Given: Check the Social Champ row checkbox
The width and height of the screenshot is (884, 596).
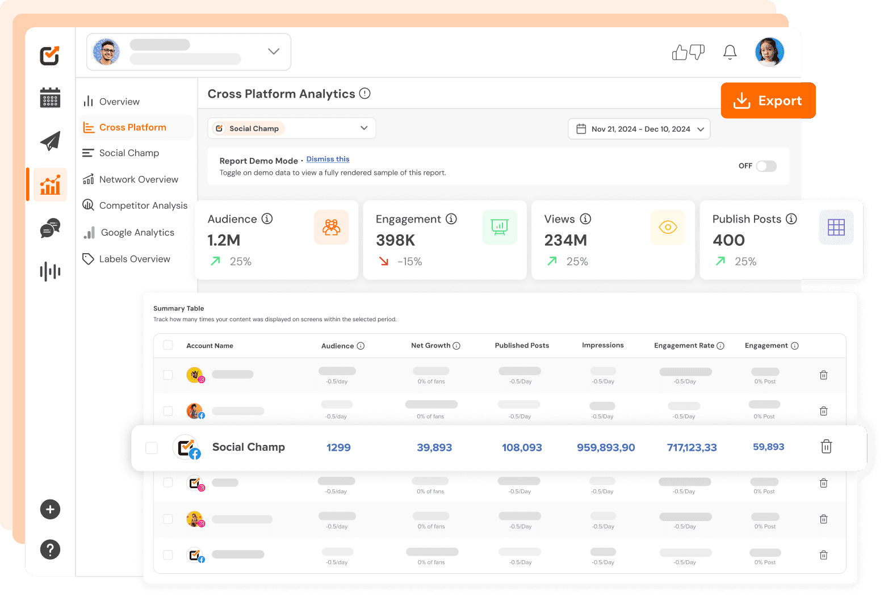Looking at the screenshot, I should [x=152, y=448].
